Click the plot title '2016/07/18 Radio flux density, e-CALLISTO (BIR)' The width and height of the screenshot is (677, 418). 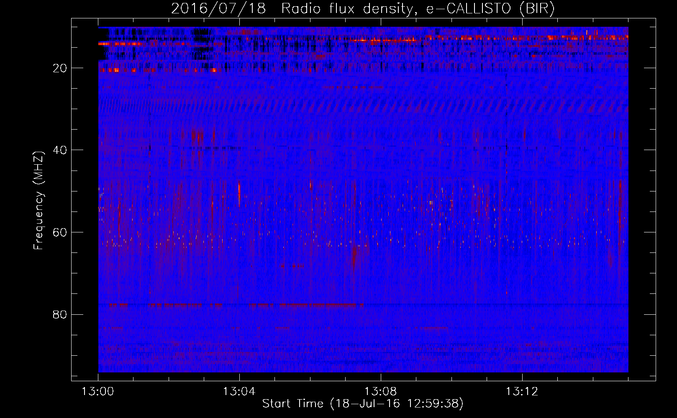(x=363, y=9)
